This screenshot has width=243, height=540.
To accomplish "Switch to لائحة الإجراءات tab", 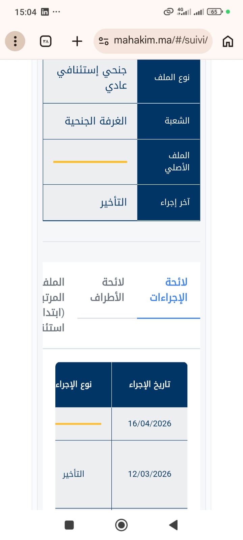I will click(x=168, y=290).
